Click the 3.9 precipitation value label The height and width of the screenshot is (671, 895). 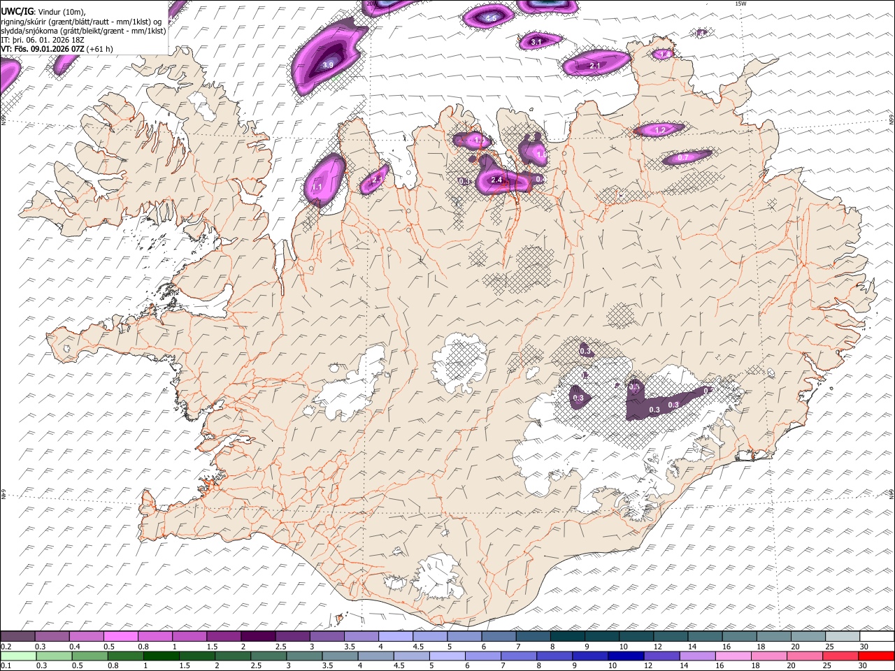(328, 65)
